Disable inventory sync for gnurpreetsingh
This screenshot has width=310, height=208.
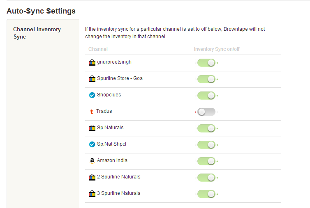[x=206, y=63]
